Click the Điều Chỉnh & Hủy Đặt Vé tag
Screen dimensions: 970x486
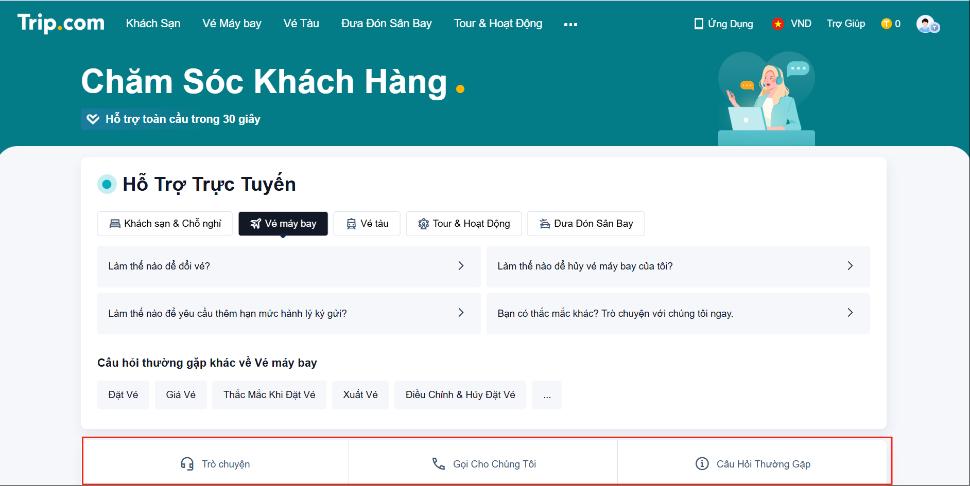click(460, 395)
